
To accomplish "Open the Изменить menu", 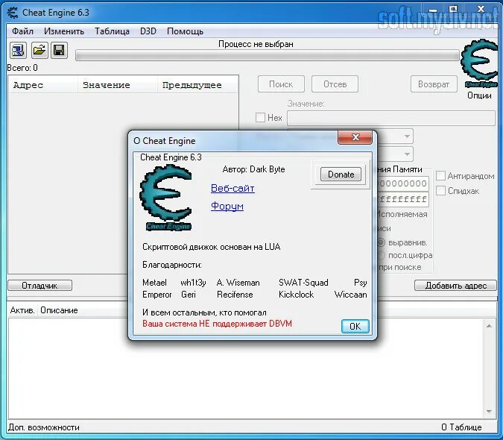I will pos(64,31).
